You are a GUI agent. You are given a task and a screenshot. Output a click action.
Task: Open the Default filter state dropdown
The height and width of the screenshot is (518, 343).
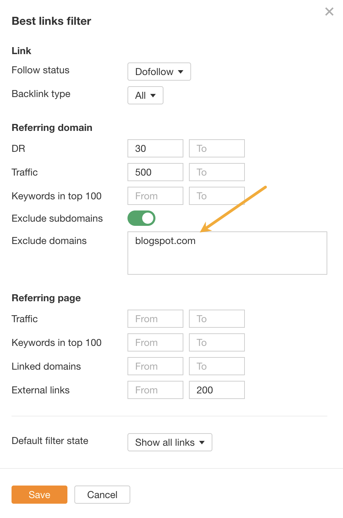pos(169,442)
